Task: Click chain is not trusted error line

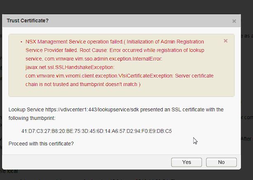Action: coord(83,84)
